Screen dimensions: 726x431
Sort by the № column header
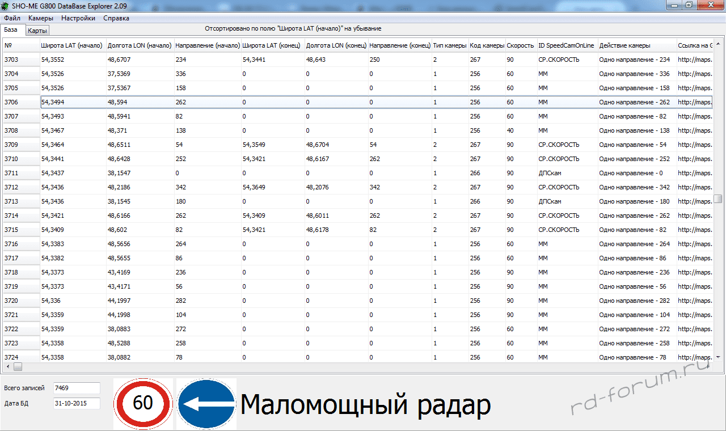click(x=21, y=45)
